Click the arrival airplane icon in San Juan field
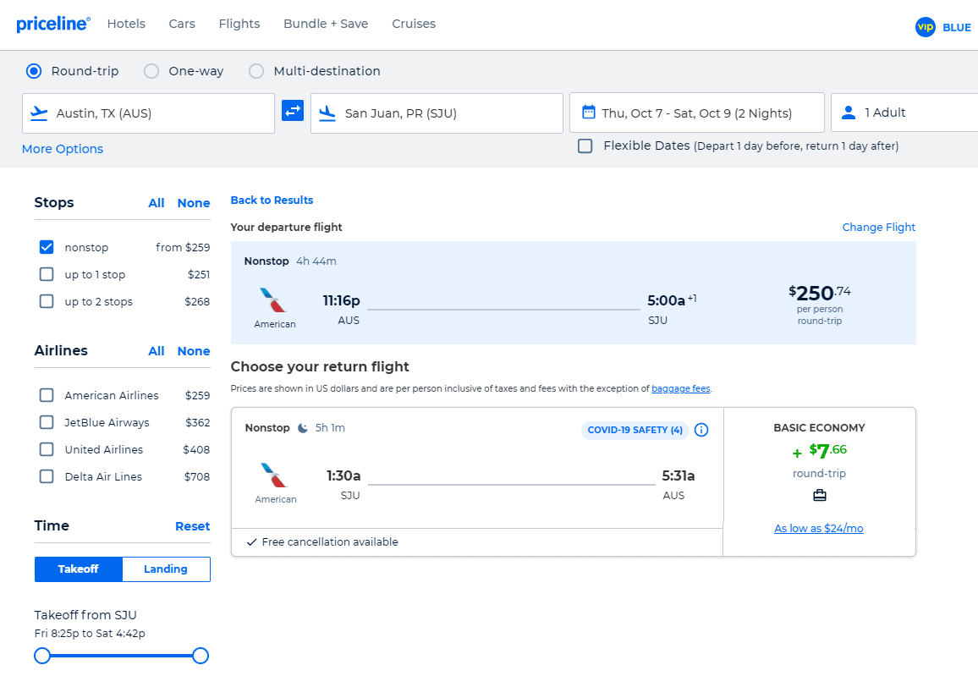Image resolution: width=978 pixels, height=687 pixels. click(329, 112)
